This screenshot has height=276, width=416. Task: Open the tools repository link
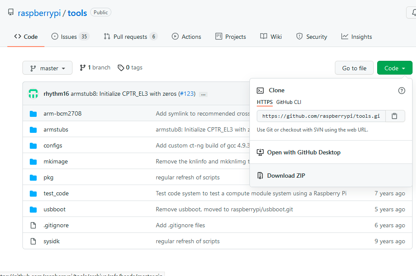(x=77, y=13)
